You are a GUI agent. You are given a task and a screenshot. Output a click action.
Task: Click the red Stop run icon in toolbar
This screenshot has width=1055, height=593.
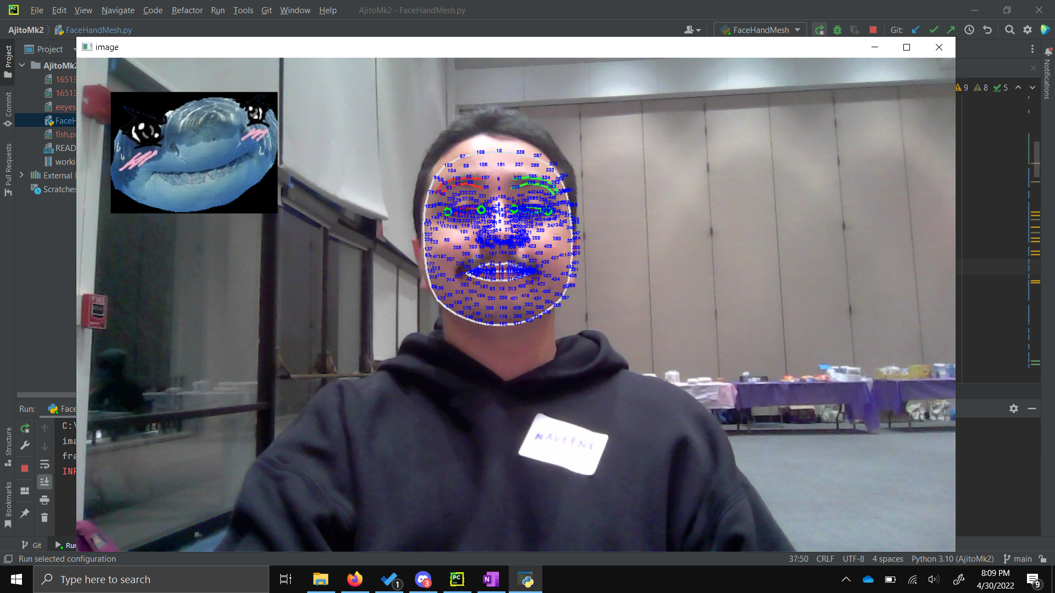[x=873, y=30]
